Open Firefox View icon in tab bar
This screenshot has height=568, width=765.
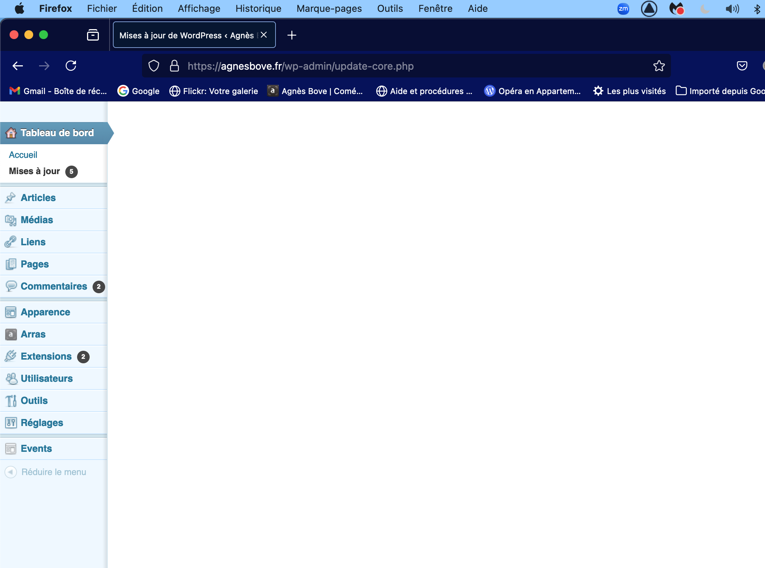(x=93, y=35)
